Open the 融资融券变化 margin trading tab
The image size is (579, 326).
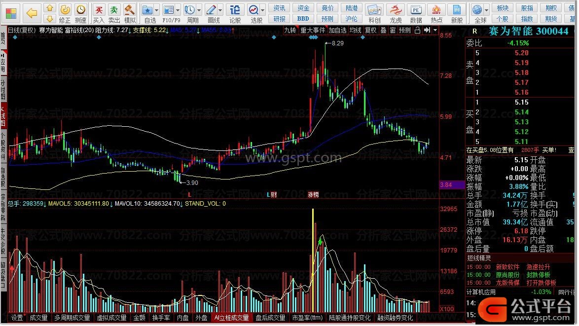(395, 318)
